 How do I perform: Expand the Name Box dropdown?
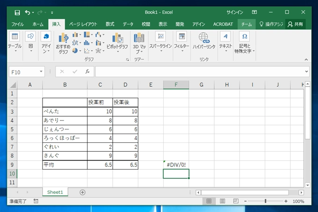pos(41,71)
